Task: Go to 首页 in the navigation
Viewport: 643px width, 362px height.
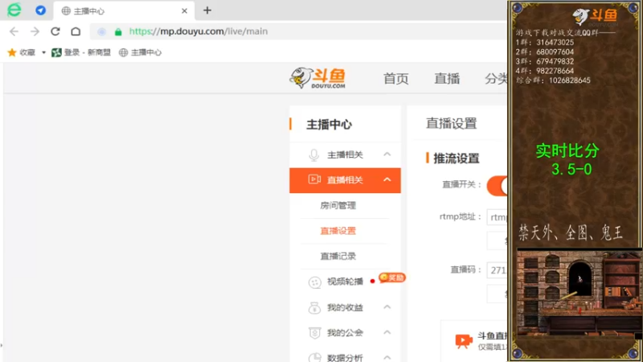Action: [395, 78]
